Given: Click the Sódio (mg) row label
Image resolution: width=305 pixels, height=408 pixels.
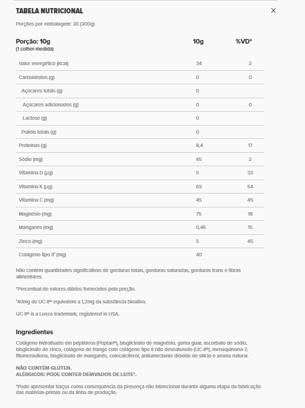Looking at the screenshot, I should (31, 159).
